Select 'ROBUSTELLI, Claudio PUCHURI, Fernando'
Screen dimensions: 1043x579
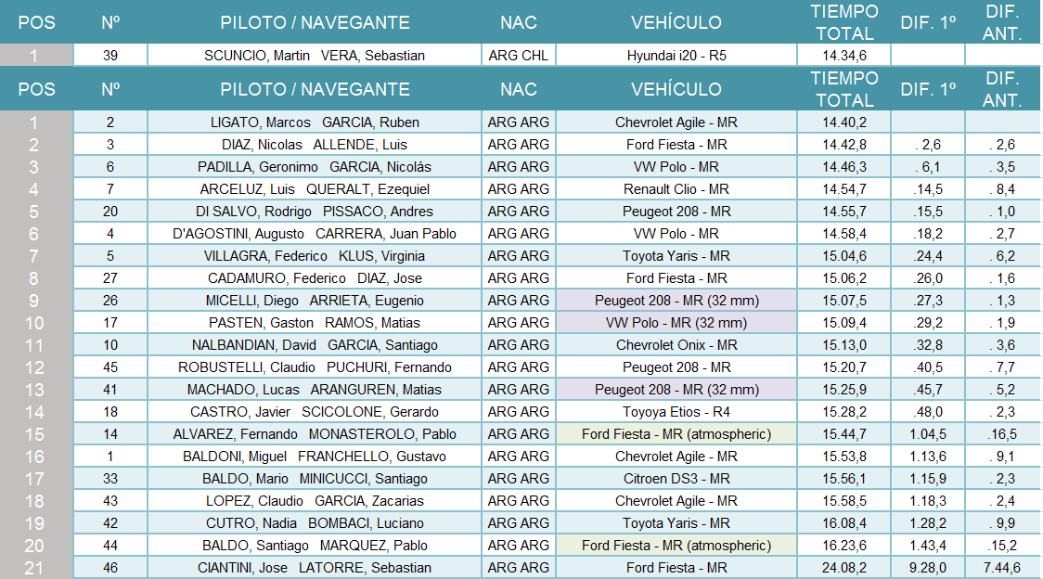(314, 367)
